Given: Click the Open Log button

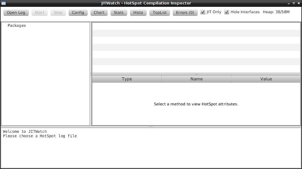Looking at the screenshot, I should tap(16, 13).
